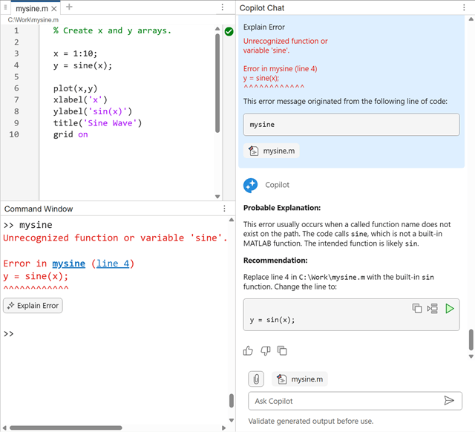This screenshot has height=432, width=475.
Task: Click the mysine.m file chip in the blue message
Action: point(272,151)
